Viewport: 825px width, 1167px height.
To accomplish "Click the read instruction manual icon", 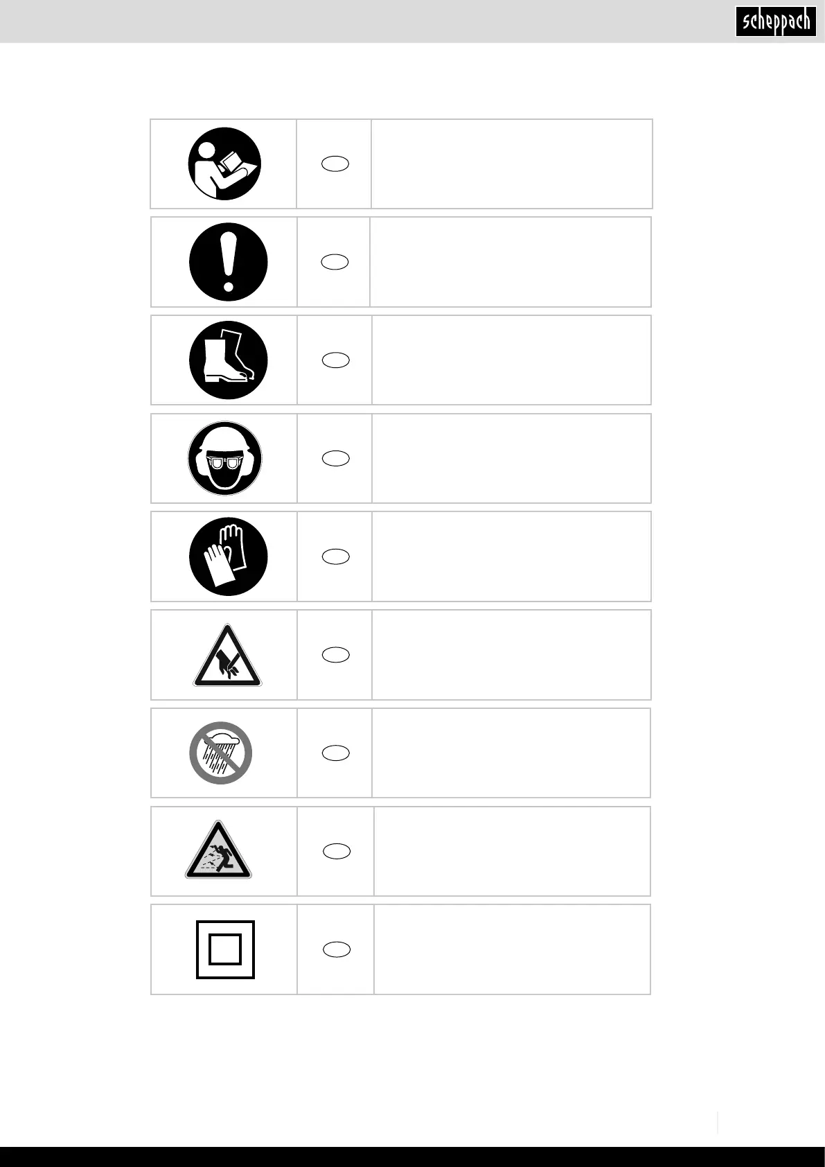I will tap(224, 164).
